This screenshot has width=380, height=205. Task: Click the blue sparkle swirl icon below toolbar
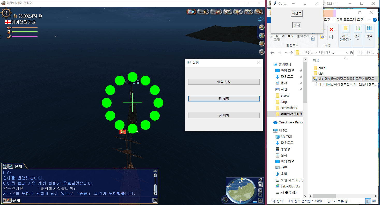click(x=260, y=19)
